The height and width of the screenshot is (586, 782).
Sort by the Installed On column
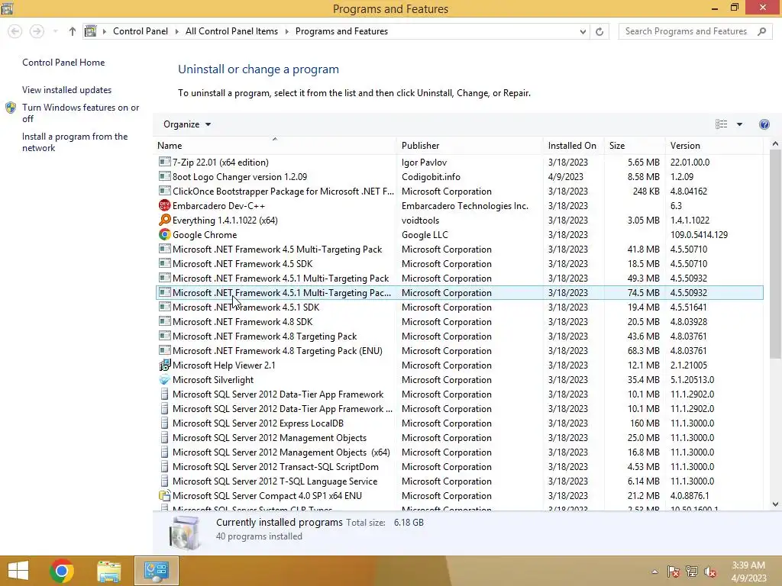click(x=572, y=146)
